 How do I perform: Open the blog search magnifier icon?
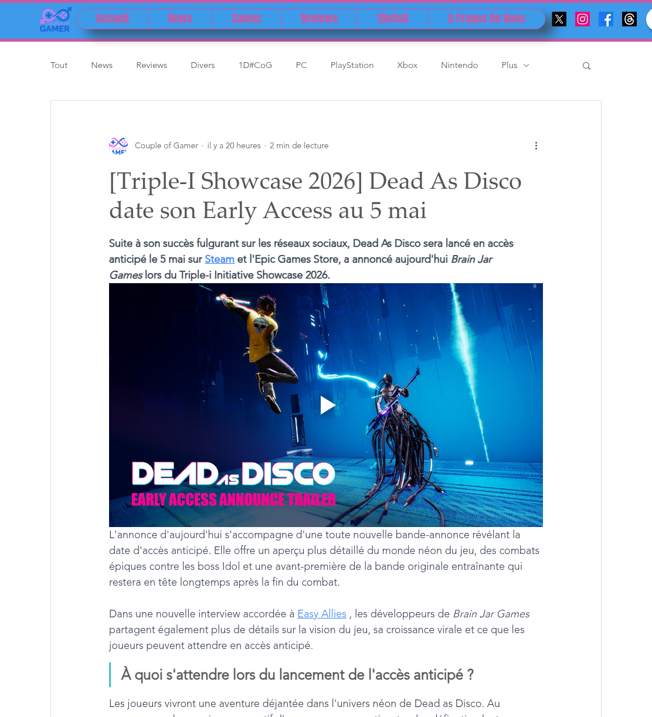(586, 66)
